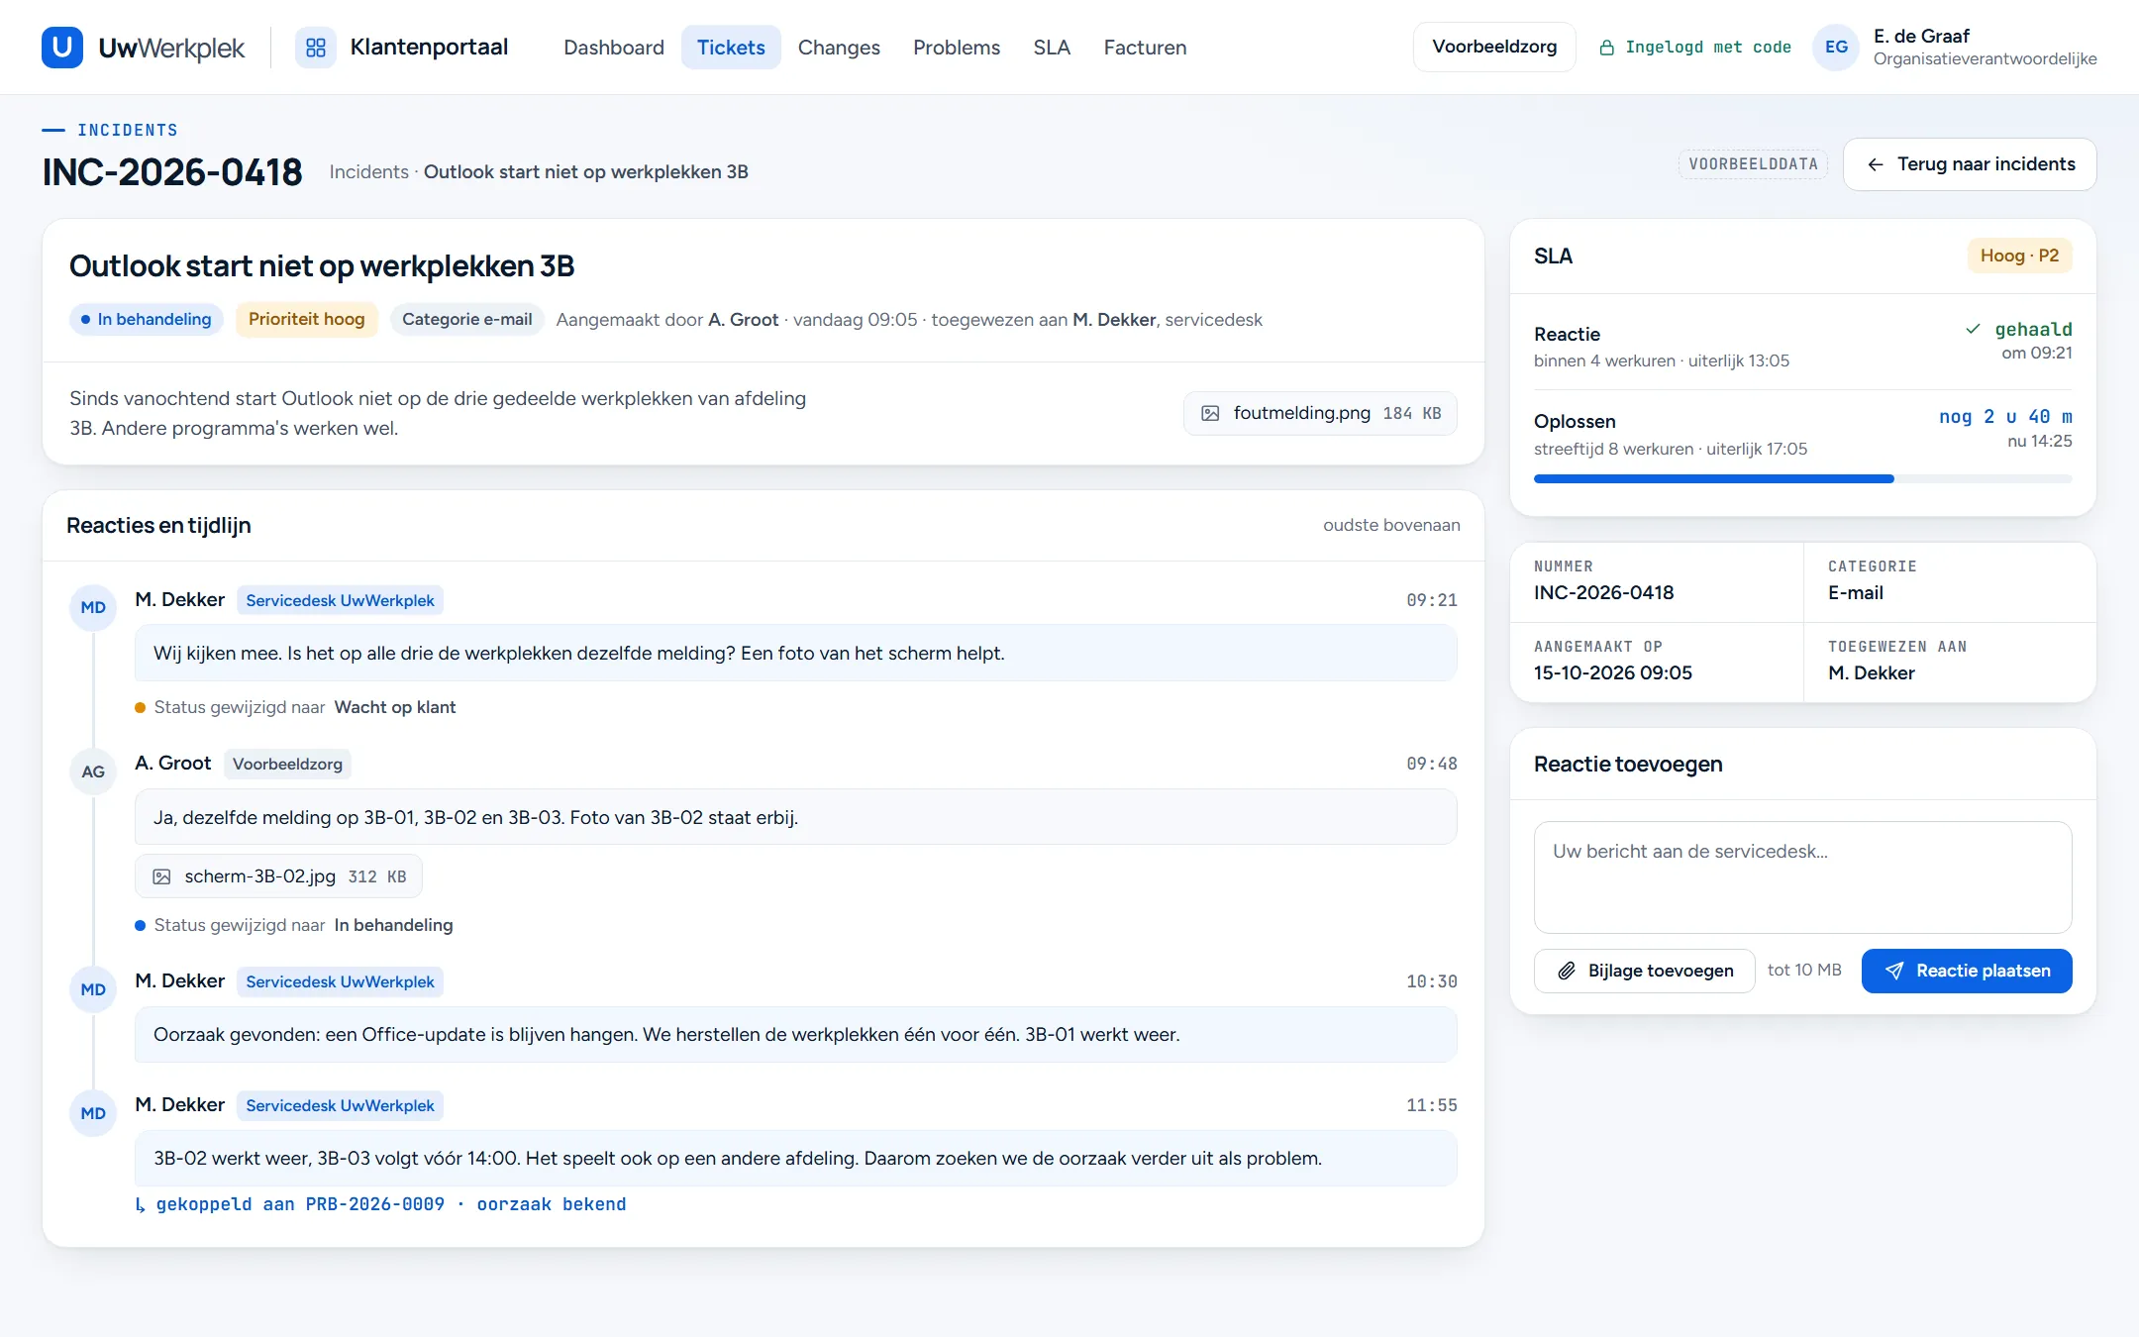The width and height of the screenshot is (2139, 1337).
Task: Click the message field Uw bericht aan de servicedesk
Action: [x=1802, y=877]
